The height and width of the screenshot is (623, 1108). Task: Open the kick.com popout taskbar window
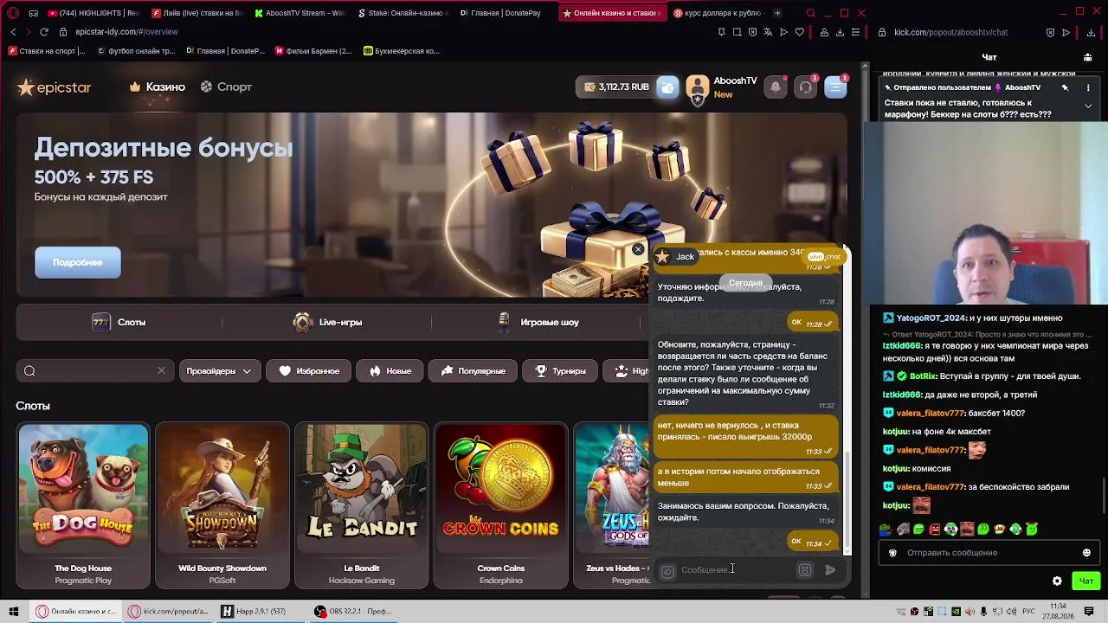click(x=169, y=612)
